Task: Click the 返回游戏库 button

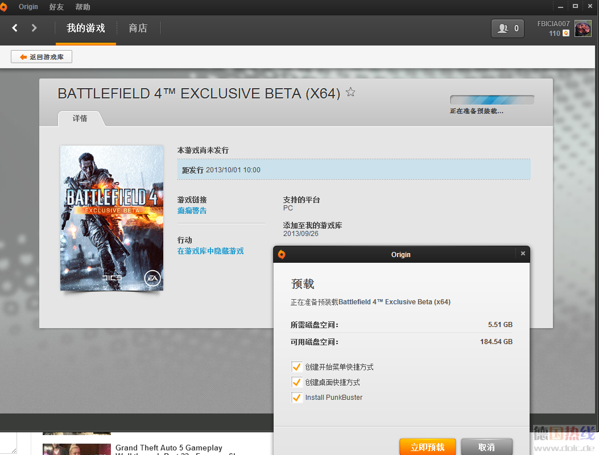Action: pos(42,57)
